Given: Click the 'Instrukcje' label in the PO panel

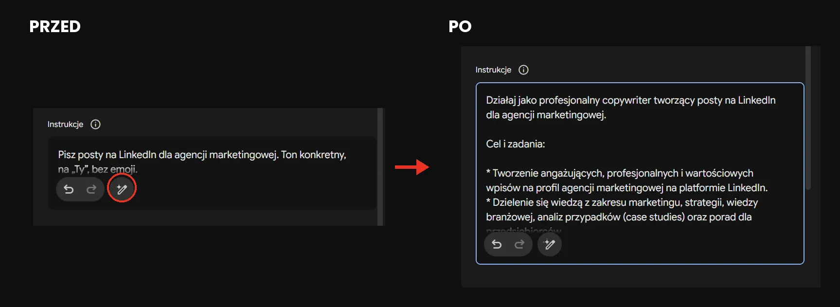Looking at the screenshot, I should pyautogui.click(x=493, y=70).
